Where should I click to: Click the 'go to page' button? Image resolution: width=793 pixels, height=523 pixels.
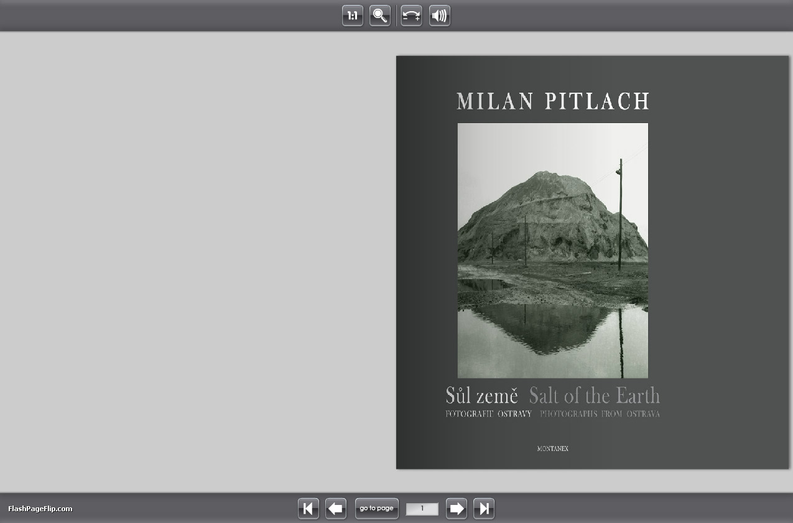click(377, 509)
